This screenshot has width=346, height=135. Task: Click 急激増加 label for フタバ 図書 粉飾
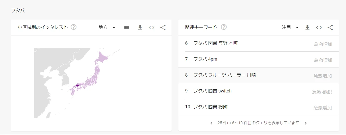pyautogui.click(x=323, y=108)
